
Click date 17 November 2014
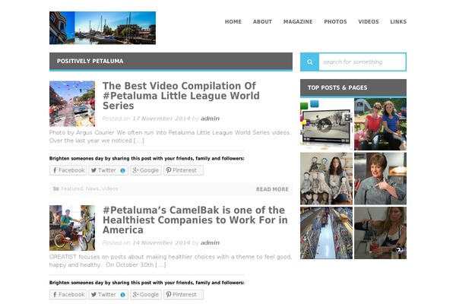tap(161, 119)
